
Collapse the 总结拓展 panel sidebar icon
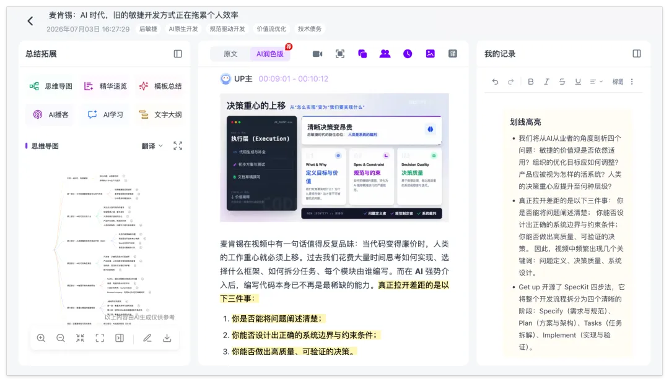coord(178,54)
